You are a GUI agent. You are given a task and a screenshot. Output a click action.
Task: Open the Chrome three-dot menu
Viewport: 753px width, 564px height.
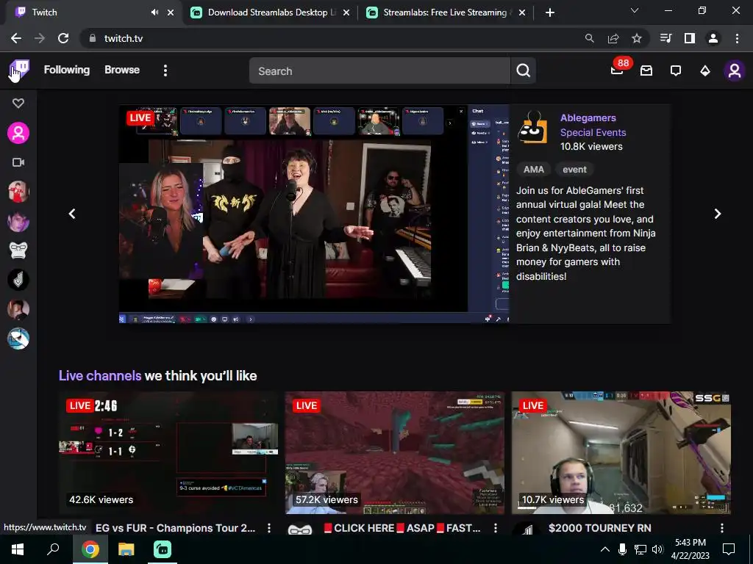737,38
